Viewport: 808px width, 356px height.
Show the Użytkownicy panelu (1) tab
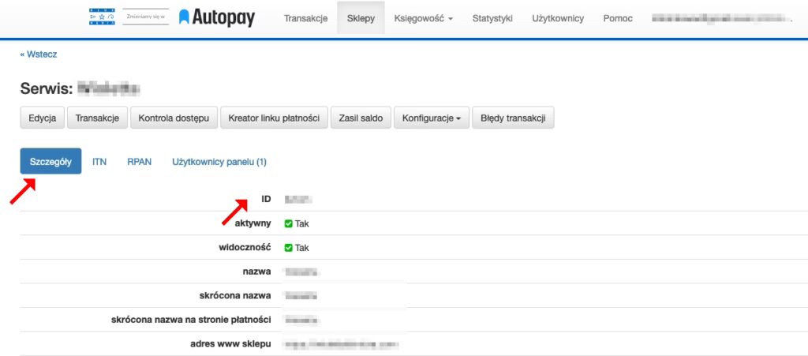coord(219,162)
